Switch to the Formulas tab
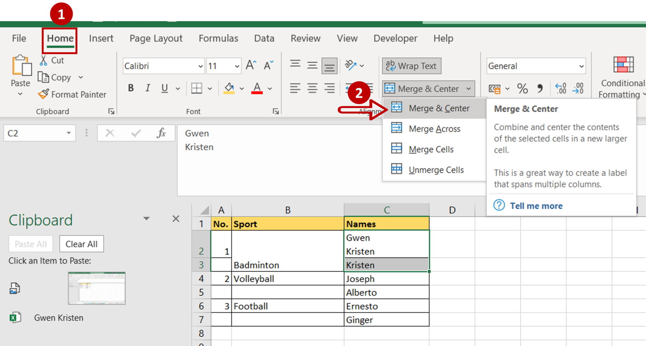Screen dimensions: 646x346 pos(218,38)
